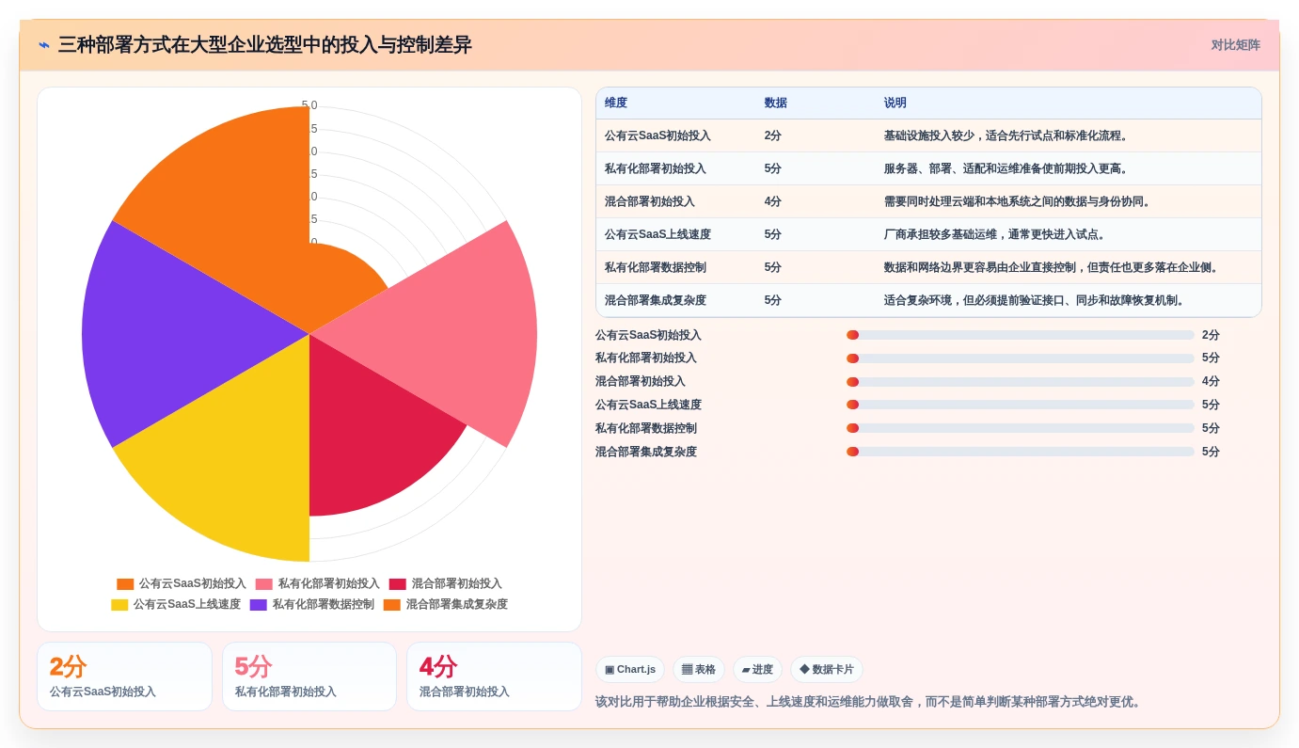Open the 5分 私有化部署初始投入 card
The width and height of the screenshot is (1299, 748).
tap(309, 676)
